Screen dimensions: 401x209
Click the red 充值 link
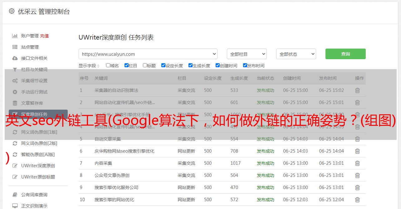(44, 36)
